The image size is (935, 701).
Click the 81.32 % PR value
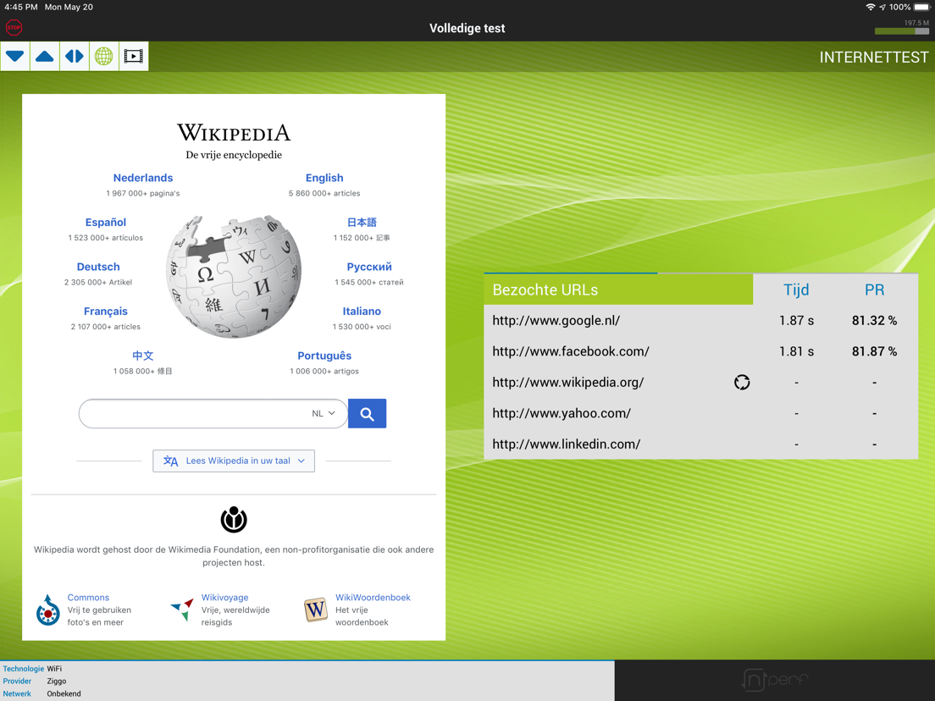click(x=874, y=321)
